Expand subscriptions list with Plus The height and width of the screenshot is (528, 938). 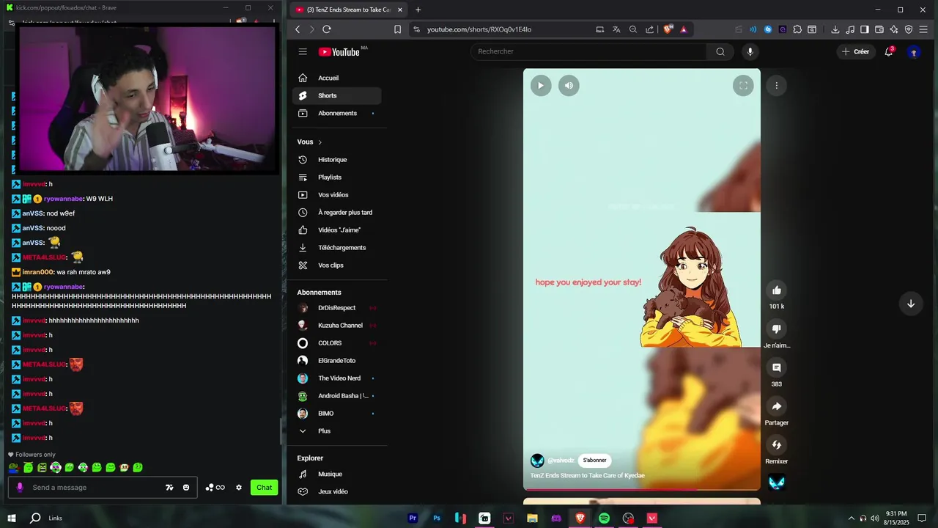[336, 431]
